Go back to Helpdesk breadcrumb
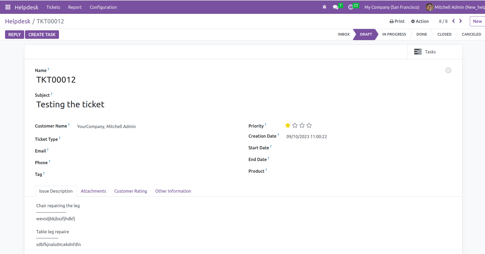The height and width of the screenshot is (254, 485). [x=18, y=21]
